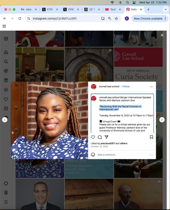The width and height of the screenshot is (170, 210).
Task: Open Chrome three-dot menu
Action: [x=166, y=18]
